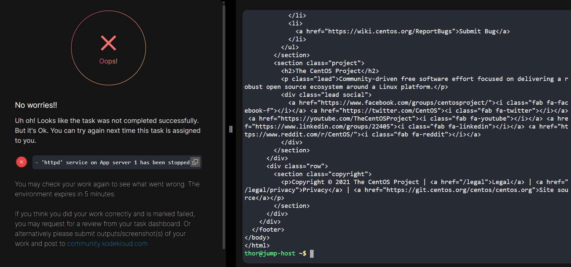Click the 'httpd' service stopped message text
This screenshot has width=571, height=267.
(x=112, y=162)
